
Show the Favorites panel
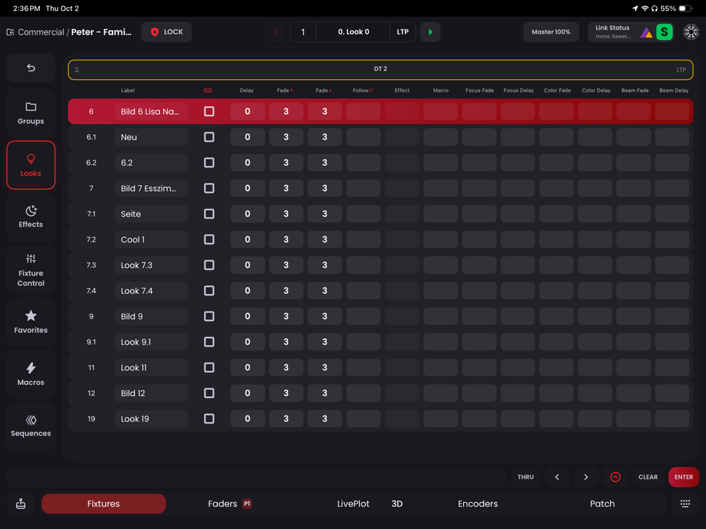click(x=30, y=321)
